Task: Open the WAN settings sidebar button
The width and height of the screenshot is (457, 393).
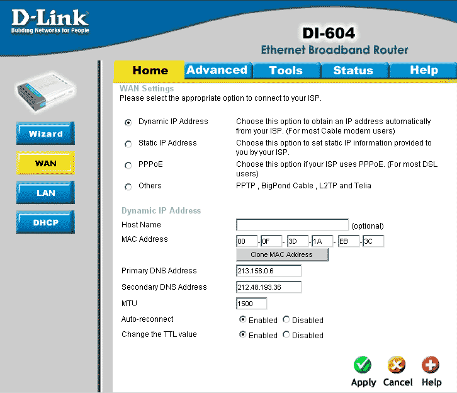Action: (x=45, y=163)
